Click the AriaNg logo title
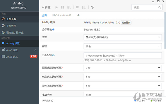166x104 pixels. [18, 3]
